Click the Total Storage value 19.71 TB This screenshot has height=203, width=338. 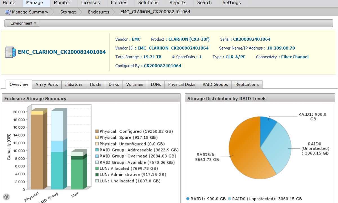(152, 57)
